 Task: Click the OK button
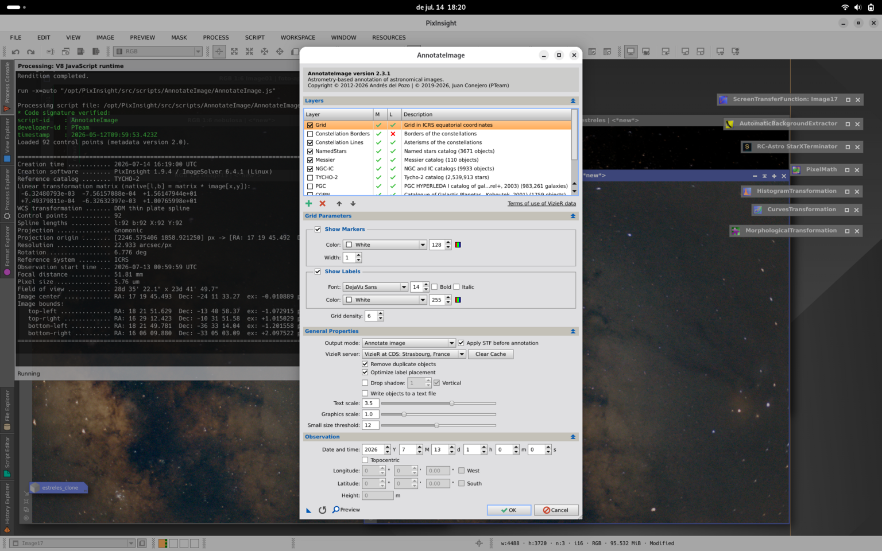tap(509, 510)
